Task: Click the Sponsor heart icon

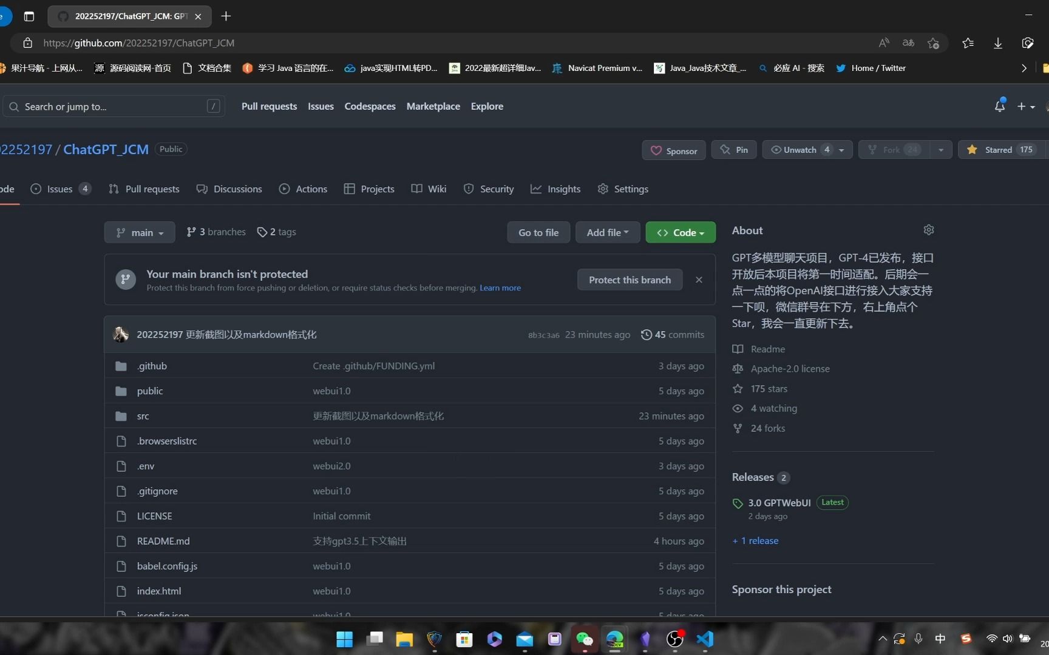Action: click(656, 150)
